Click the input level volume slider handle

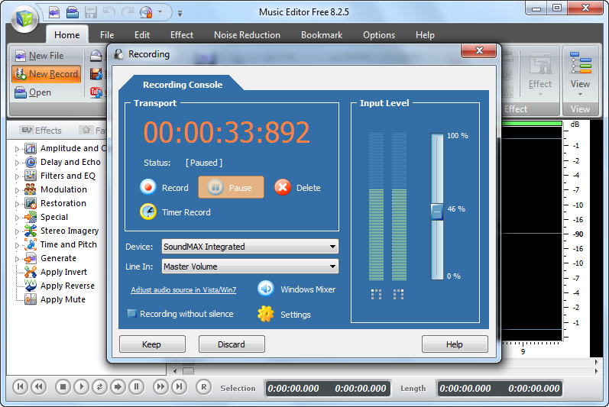pos(436,210)
